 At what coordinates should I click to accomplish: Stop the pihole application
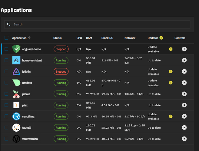point(184,94)
